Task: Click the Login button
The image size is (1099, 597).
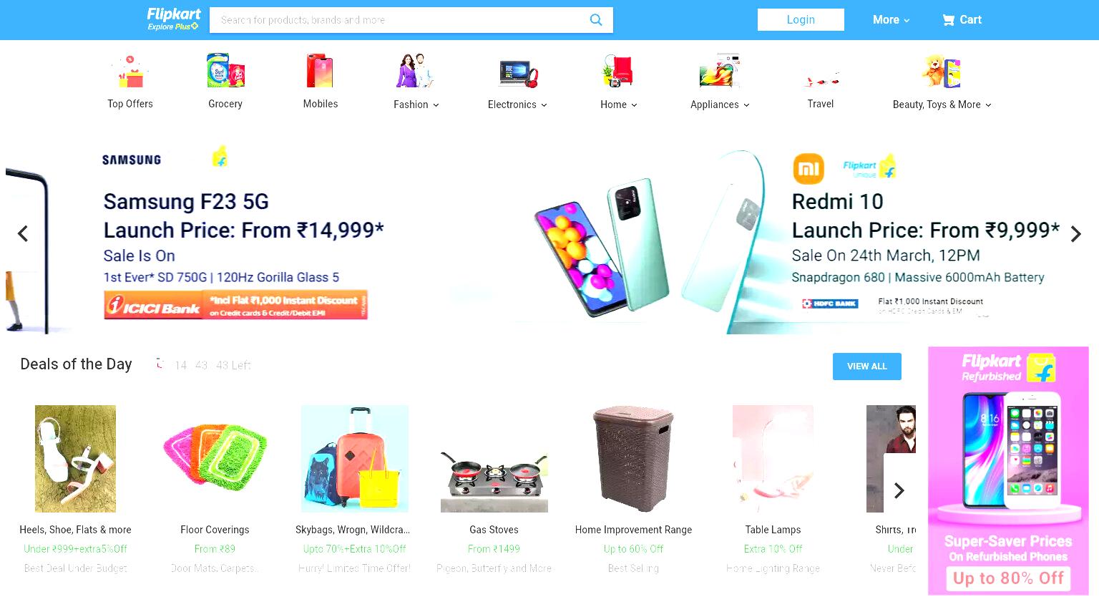Action: click(801, 20)
